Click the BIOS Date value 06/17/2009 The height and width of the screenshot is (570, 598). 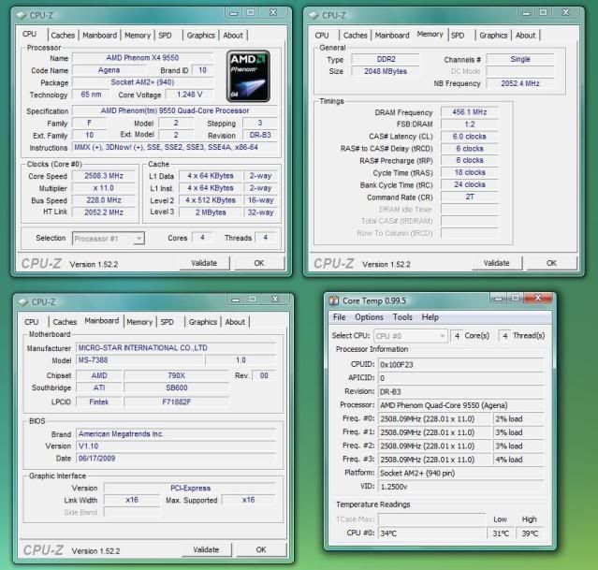(x=175, y=459)
